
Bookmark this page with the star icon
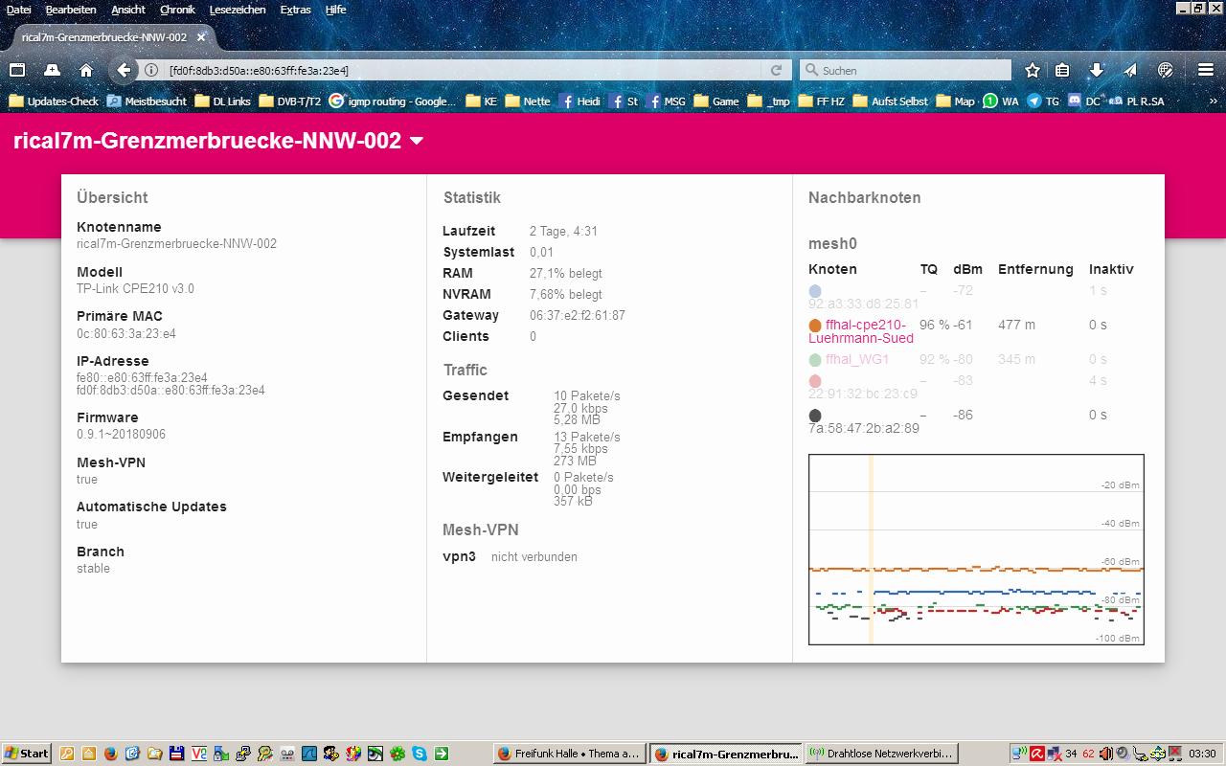pyautogui.click(x=1032, y=70)
